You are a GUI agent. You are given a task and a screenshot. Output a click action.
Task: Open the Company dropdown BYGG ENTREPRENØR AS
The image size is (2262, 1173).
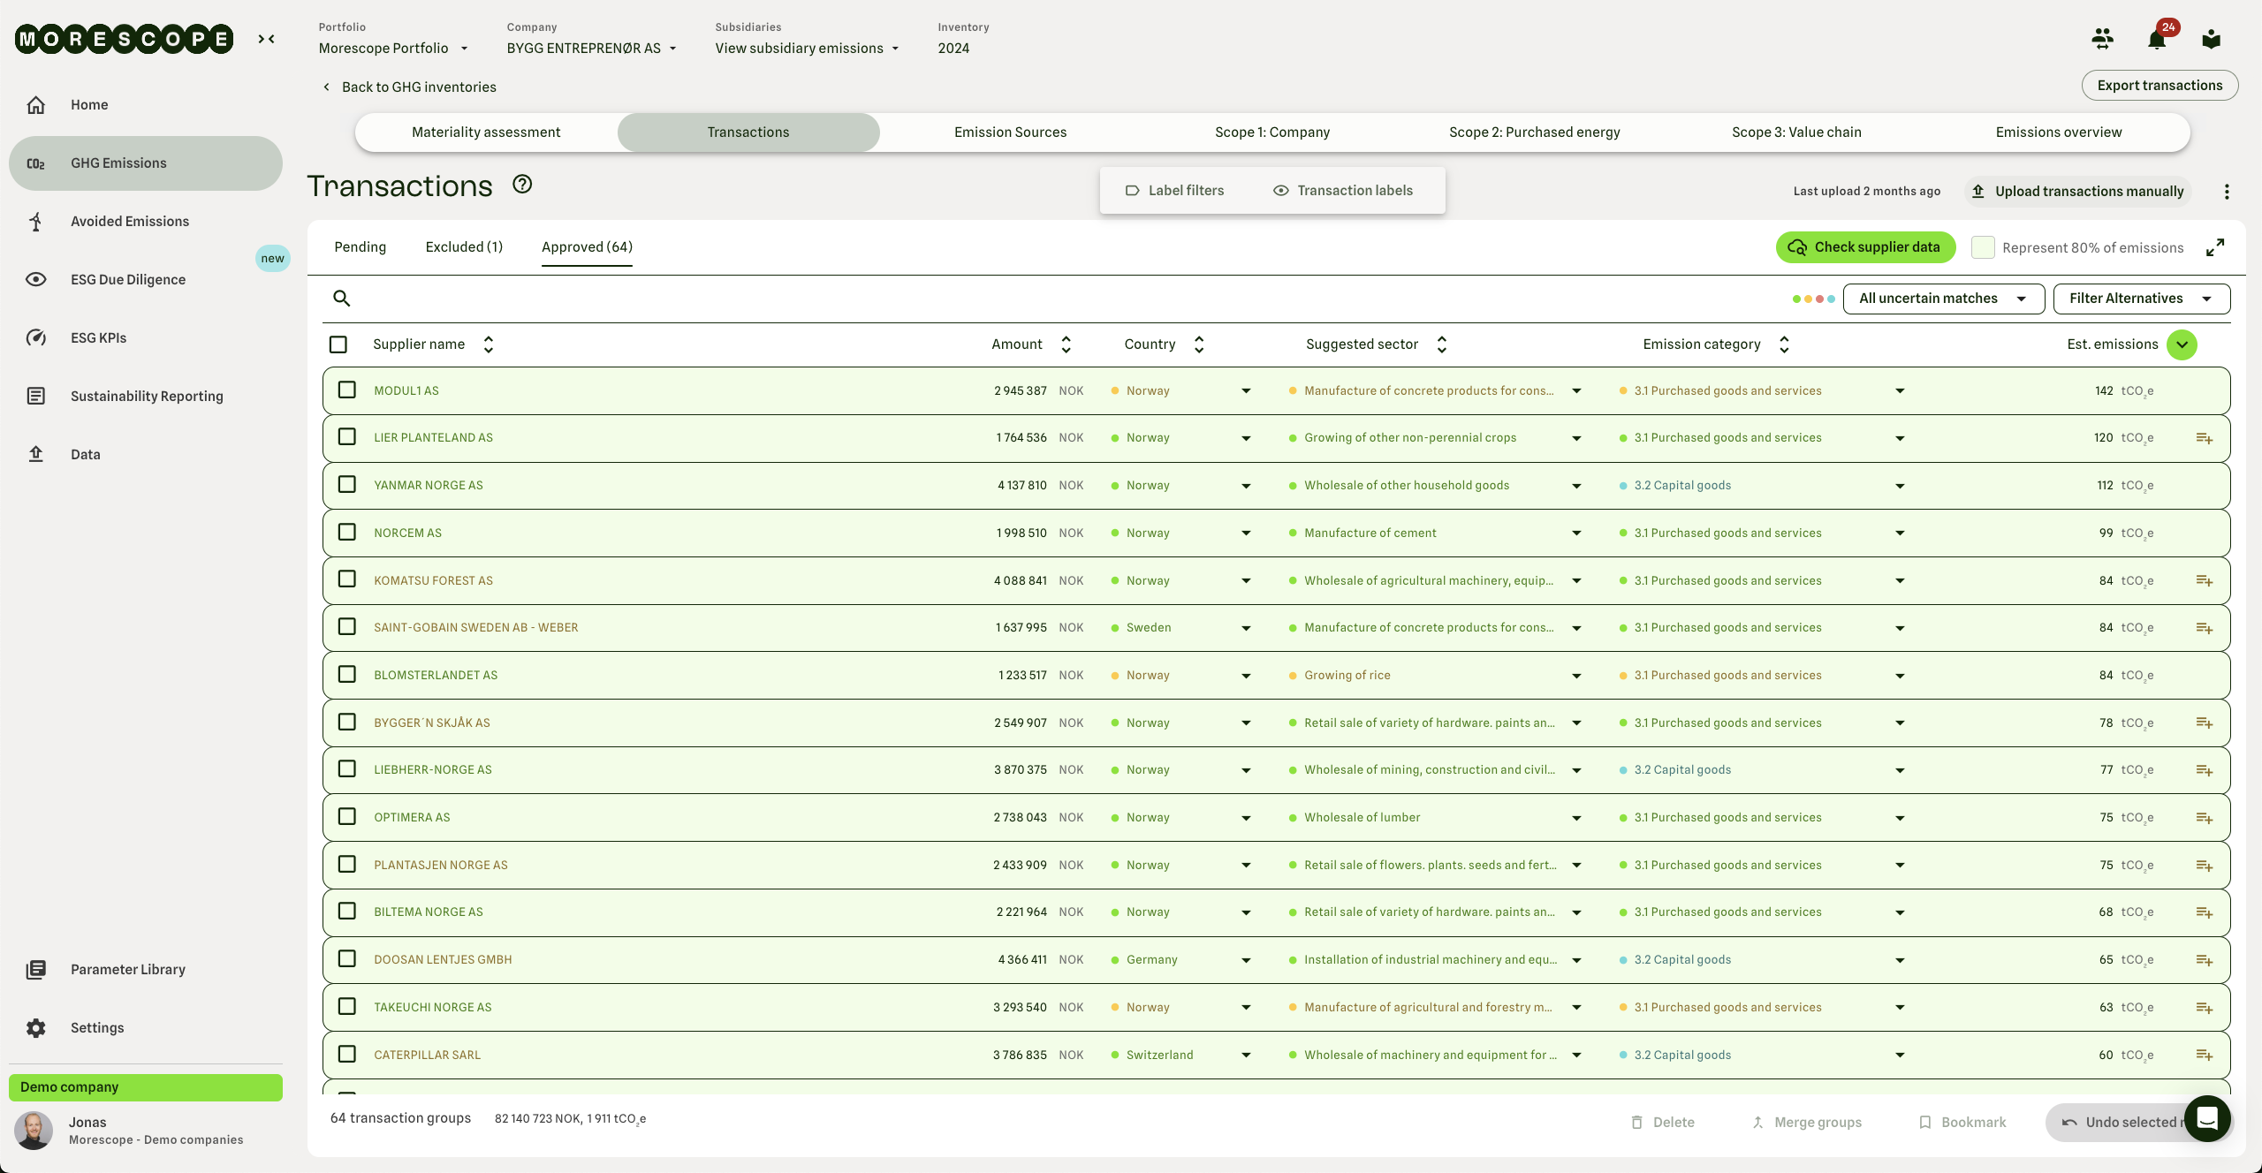pos(591,49)
